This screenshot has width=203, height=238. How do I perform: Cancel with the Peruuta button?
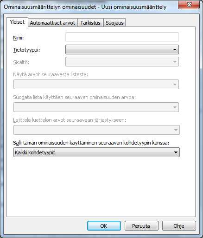141,226
